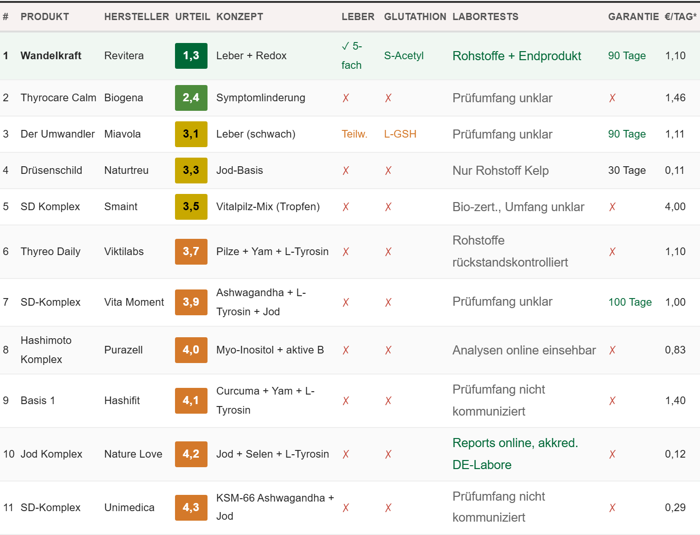Image resolution: width=700 pixels, height=535 pixels.
Task: Click the Leber X mark in Vita Moment row
Action: 346,302
